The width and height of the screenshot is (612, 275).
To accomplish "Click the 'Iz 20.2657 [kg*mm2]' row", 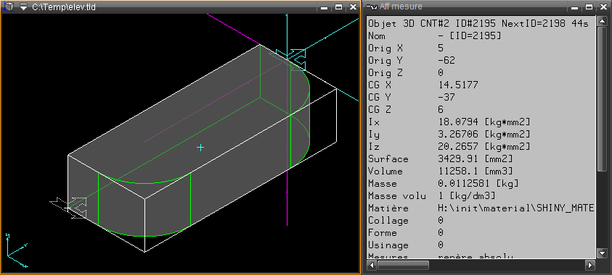I will point(449,147).
